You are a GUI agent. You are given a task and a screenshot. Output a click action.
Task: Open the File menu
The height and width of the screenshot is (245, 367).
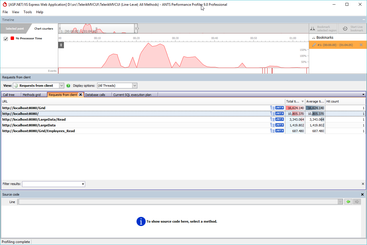(x=5, y=12)
